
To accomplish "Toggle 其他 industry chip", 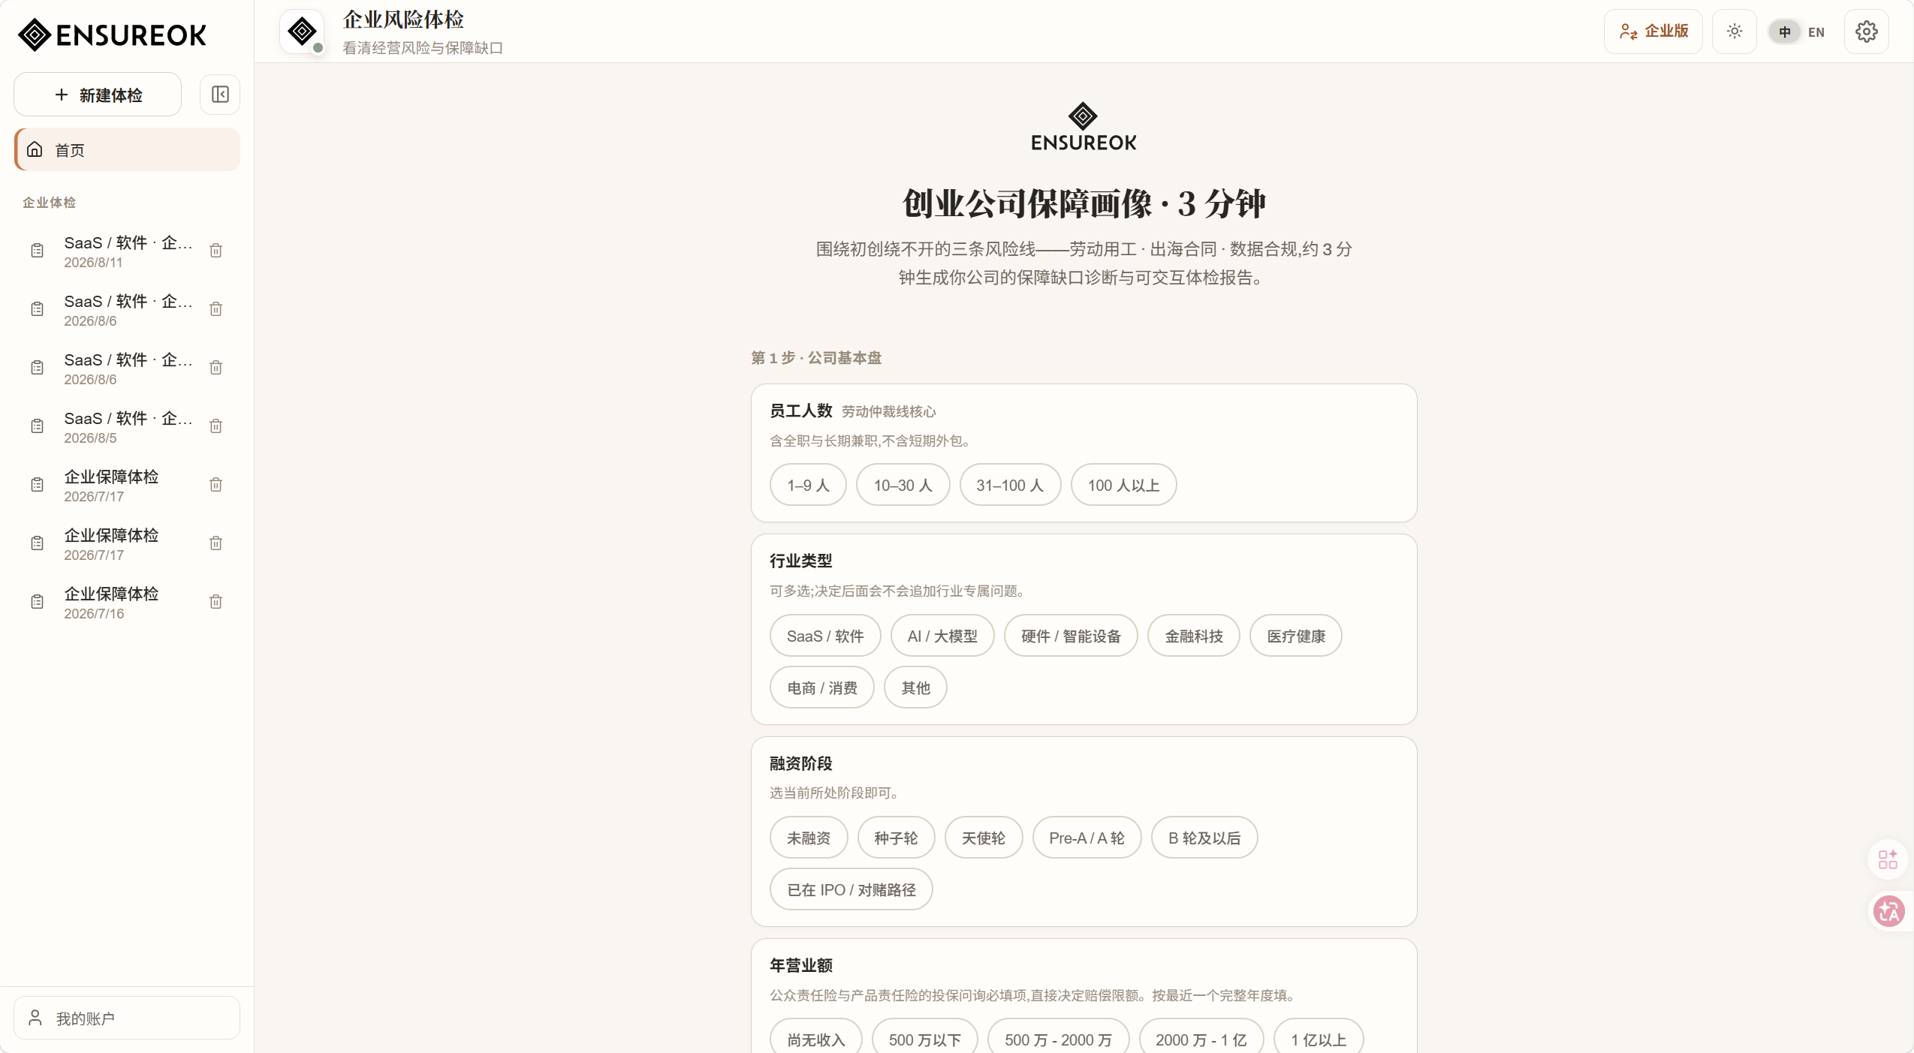I will point(915,687).
